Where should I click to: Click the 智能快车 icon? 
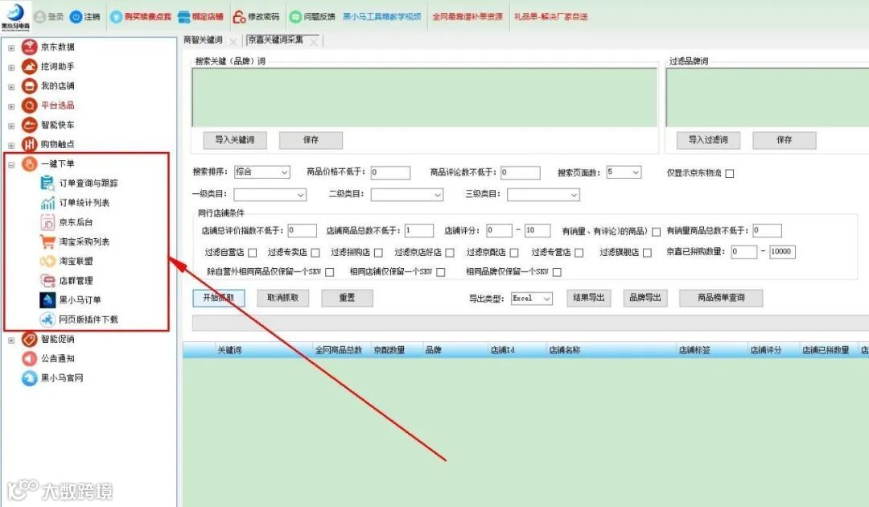point(30,125)
